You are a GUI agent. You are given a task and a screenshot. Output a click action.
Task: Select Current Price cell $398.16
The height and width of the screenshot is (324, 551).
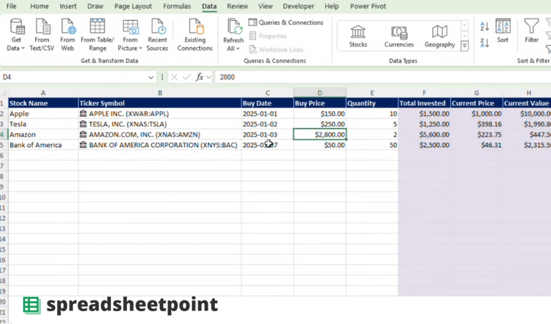tap(476, 124)
